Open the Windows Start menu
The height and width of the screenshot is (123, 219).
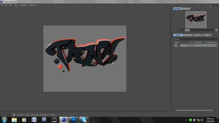point(4,120)
